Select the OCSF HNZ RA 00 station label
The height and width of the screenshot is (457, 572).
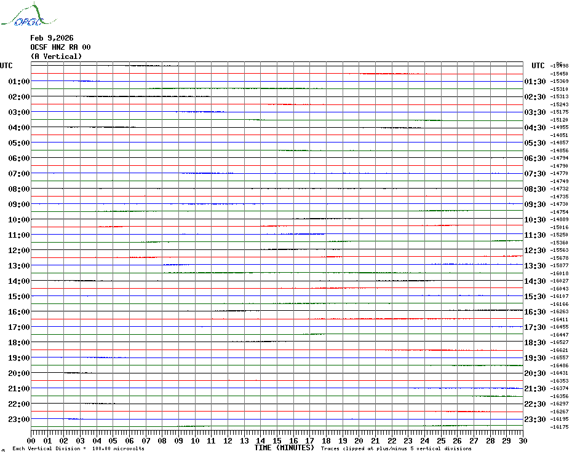[60, 47]
